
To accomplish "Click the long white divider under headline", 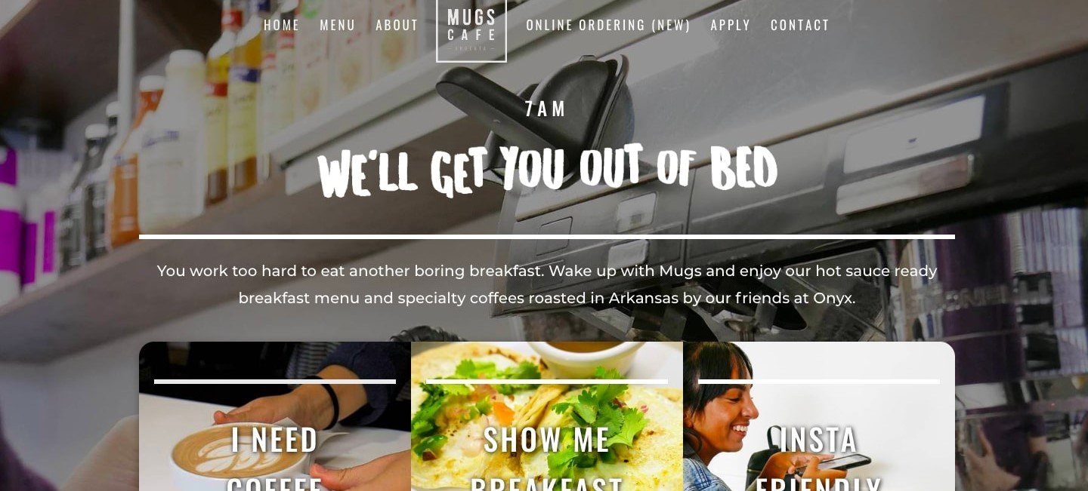I will pos(547,237).
